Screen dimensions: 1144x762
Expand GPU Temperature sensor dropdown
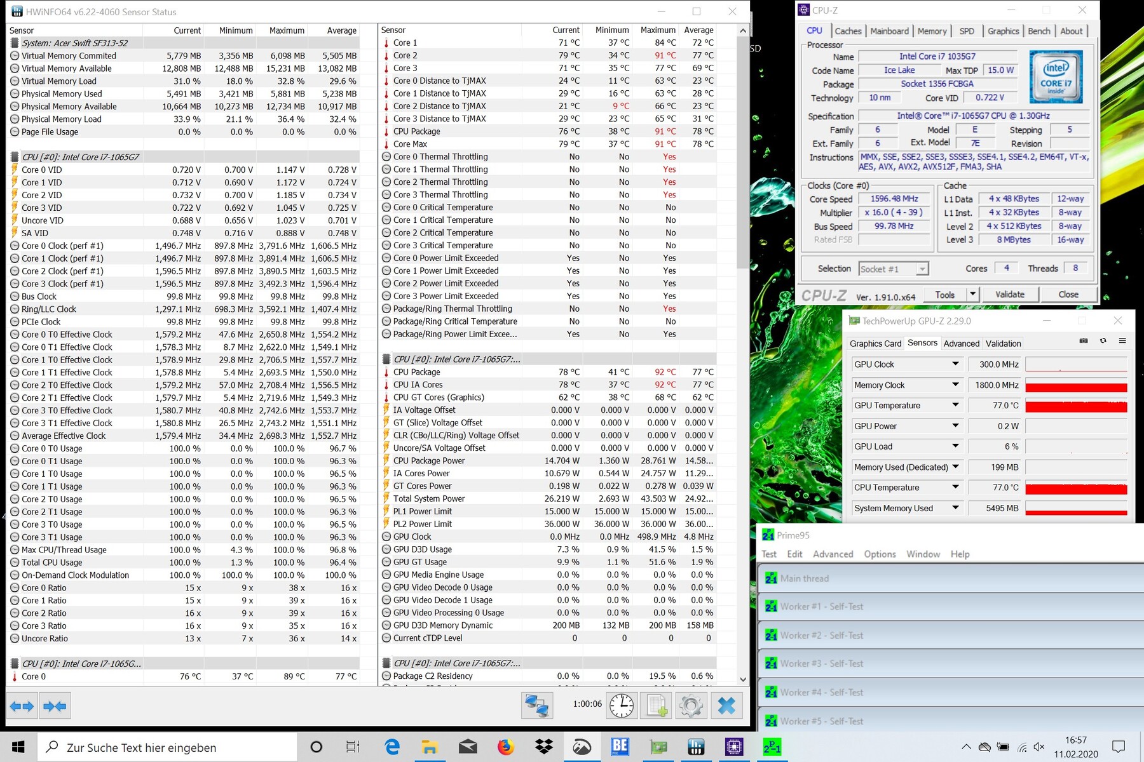[955, 405]
